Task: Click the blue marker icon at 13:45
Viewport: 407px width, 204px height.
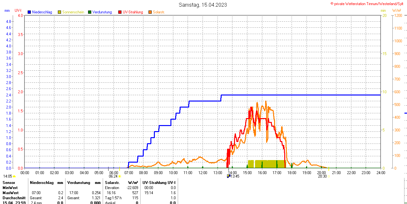Action: (x=228, y=176)
